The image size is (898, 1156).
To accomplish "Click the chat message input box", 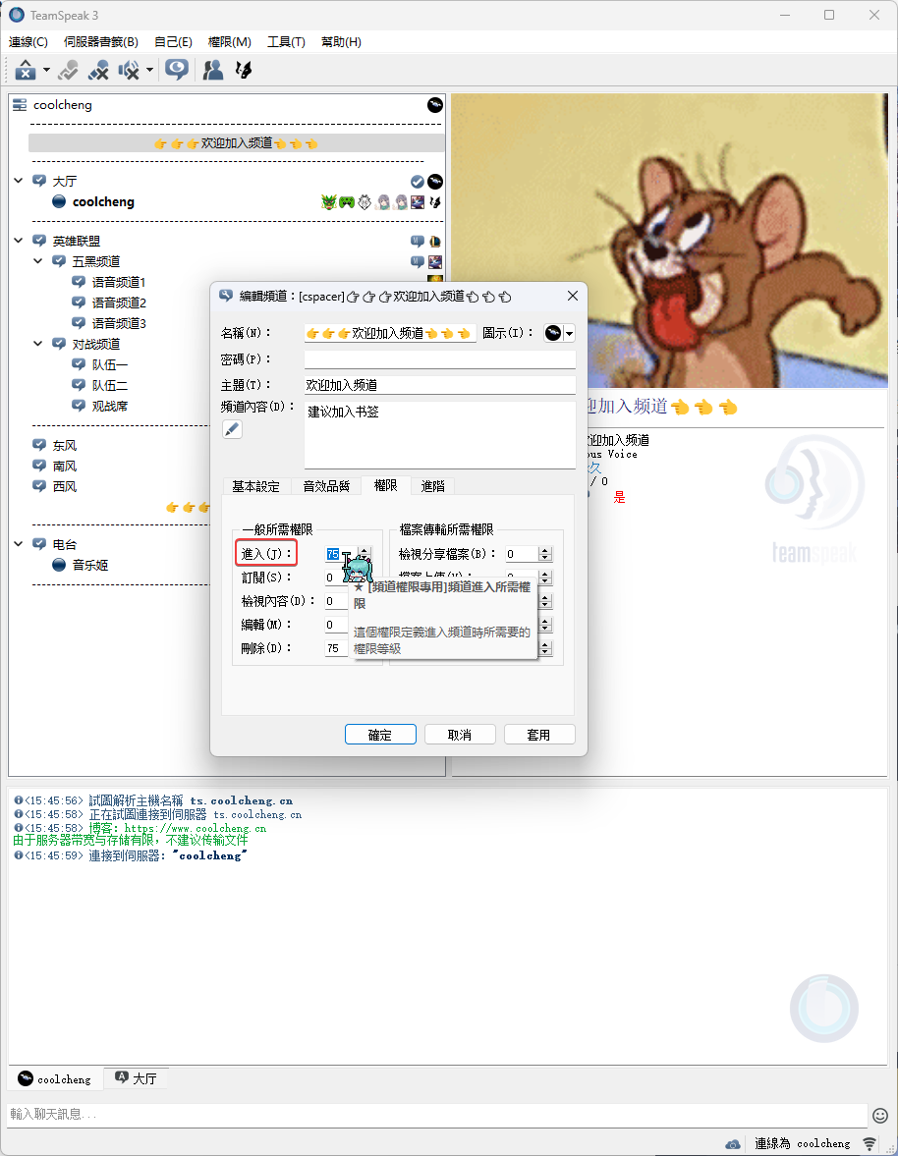I will click(437, 1114).
